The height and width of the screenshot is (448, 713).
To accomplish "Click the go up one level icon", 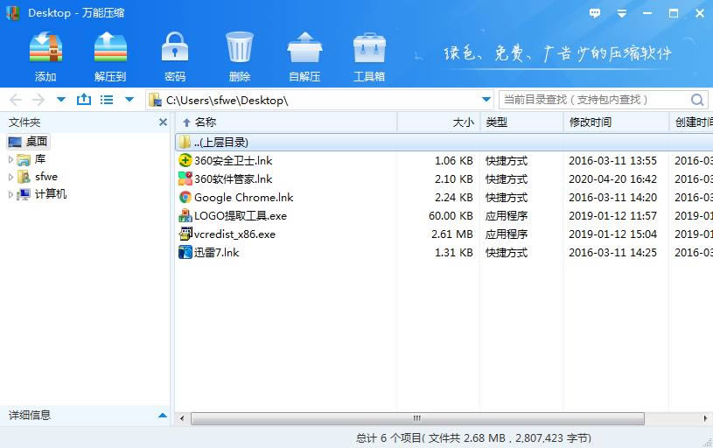I will coord(84,99).
